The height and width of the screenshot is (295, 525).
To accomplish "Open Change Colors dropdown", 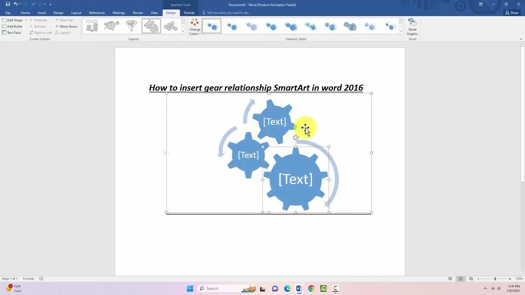I will coord(195,27).
